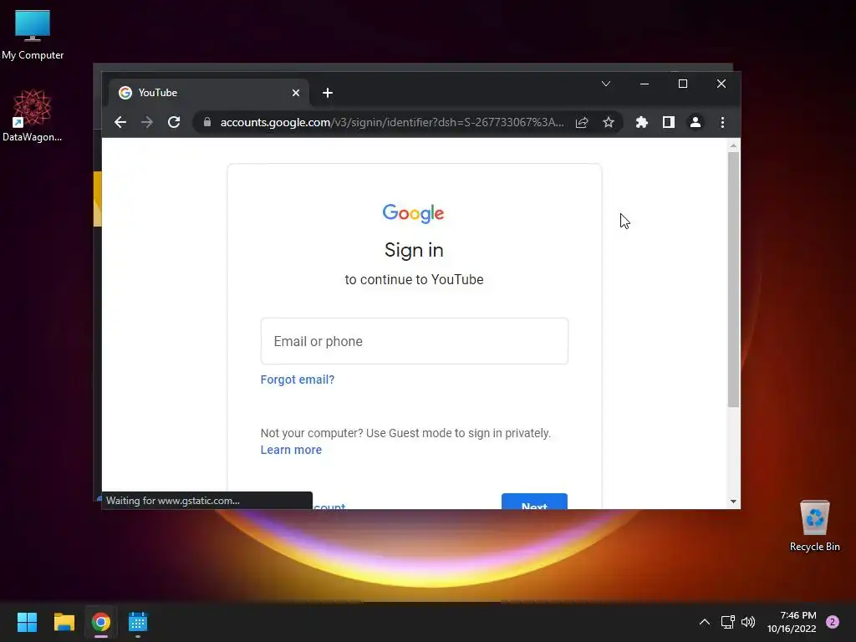Viewport: 856px width, 642px height.
Task: Bookmark this tab with the star icon
Action: point(609,122)
